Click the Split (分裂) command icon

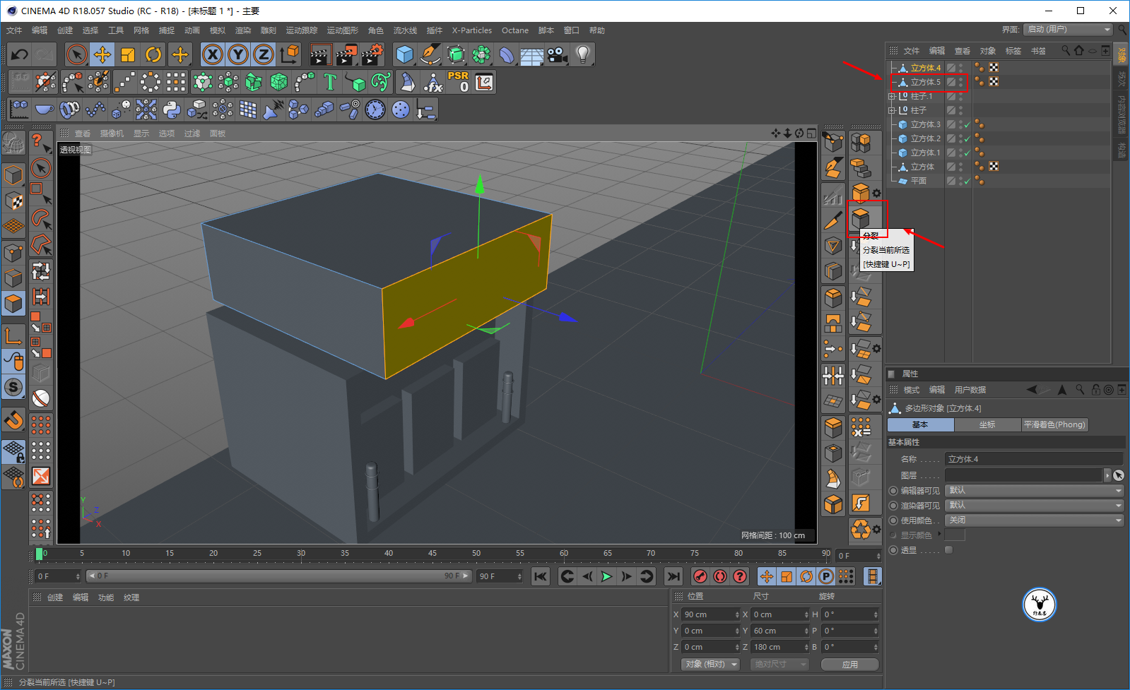pos(860,218)
